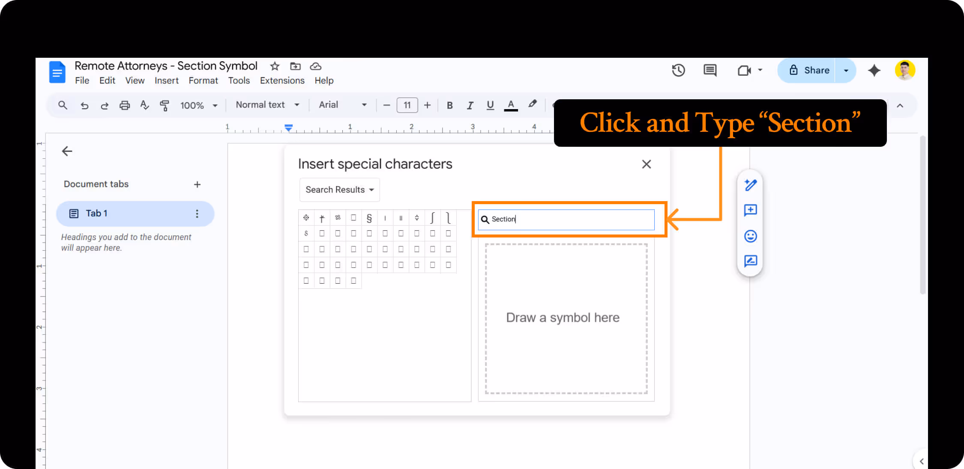Star the document title

click(x=275, y=66)
